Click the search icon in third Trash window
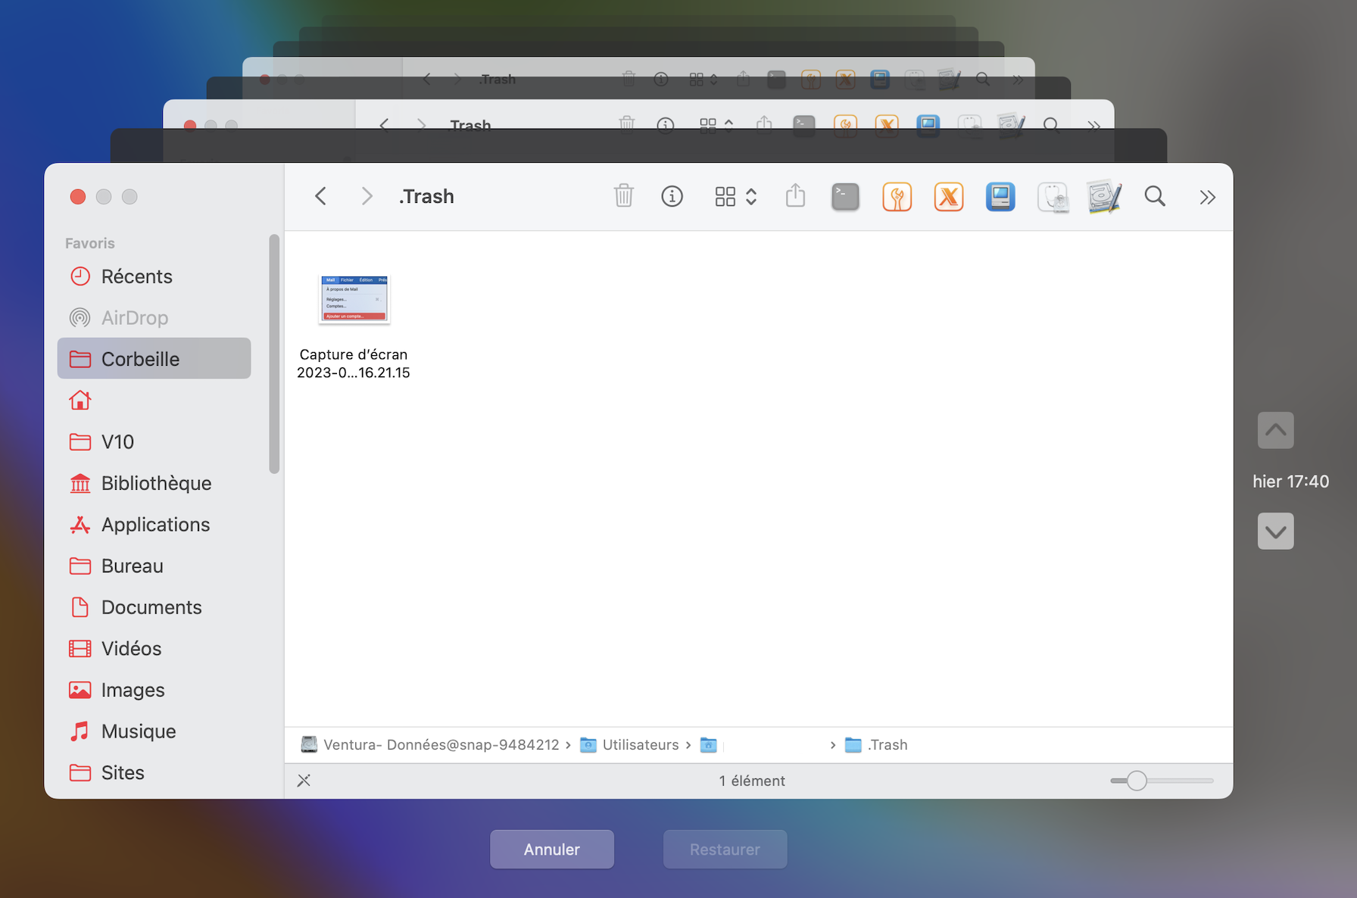 pyautogui.click(x=983, y=79)
